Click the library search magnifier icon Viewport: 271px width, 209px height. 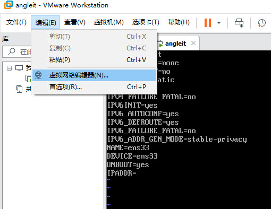click(x=12, y=51)
